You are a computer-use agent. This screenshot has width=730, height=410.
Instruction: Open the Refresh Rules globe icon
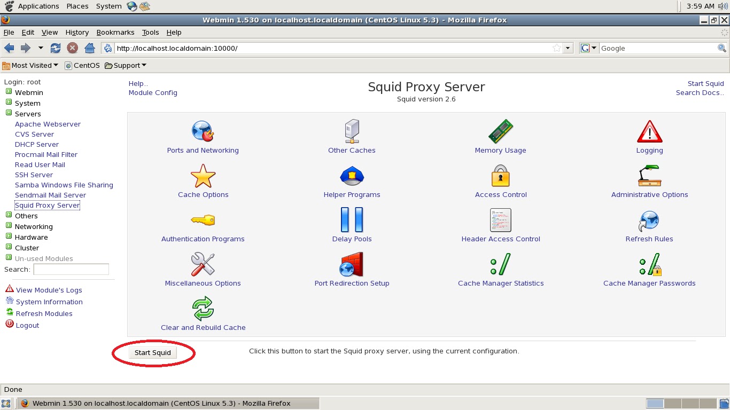(649, 220)
